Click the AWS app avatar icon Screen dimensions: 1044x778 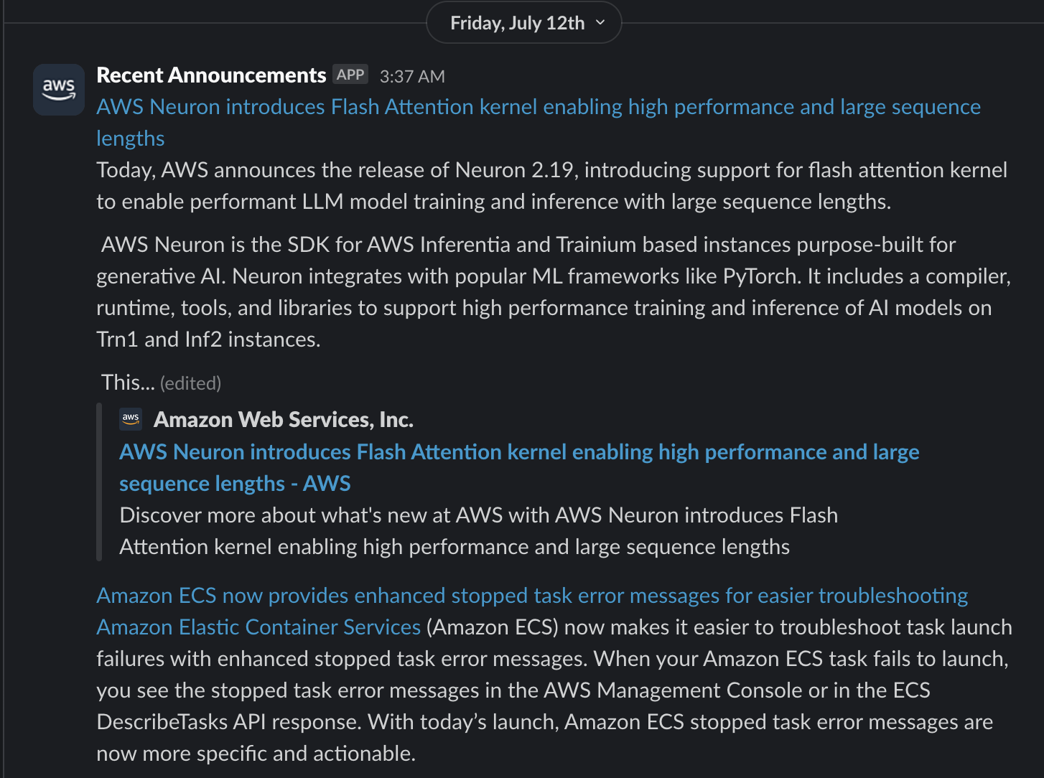coord(59,90)
